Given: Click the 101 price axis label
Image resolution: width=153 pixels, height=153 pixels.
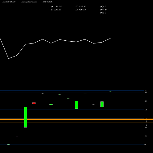Looking at the screenshot, I should pyautogui.click(x=146, y=136).
